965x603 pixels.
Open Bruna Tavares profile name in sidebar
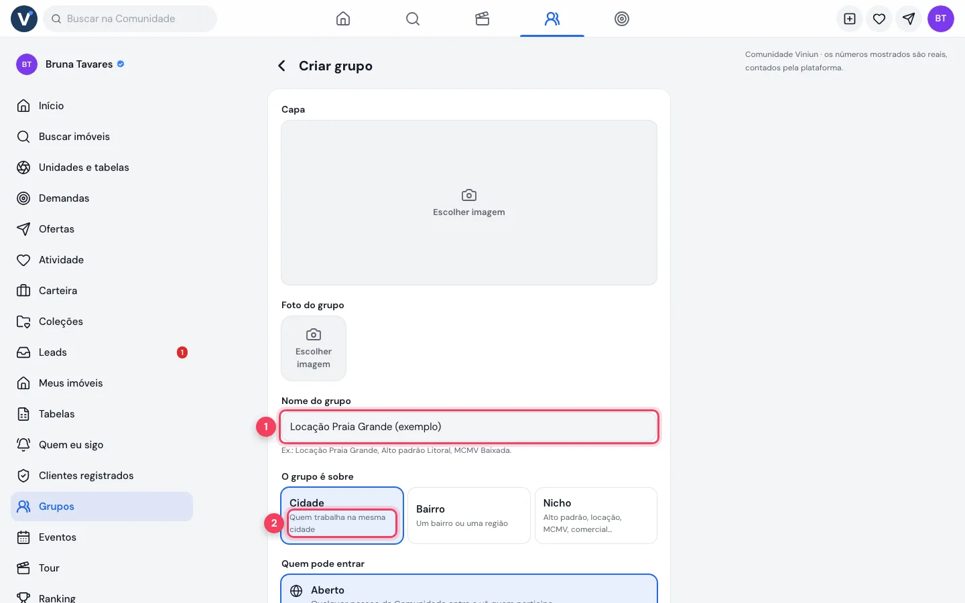79,64
